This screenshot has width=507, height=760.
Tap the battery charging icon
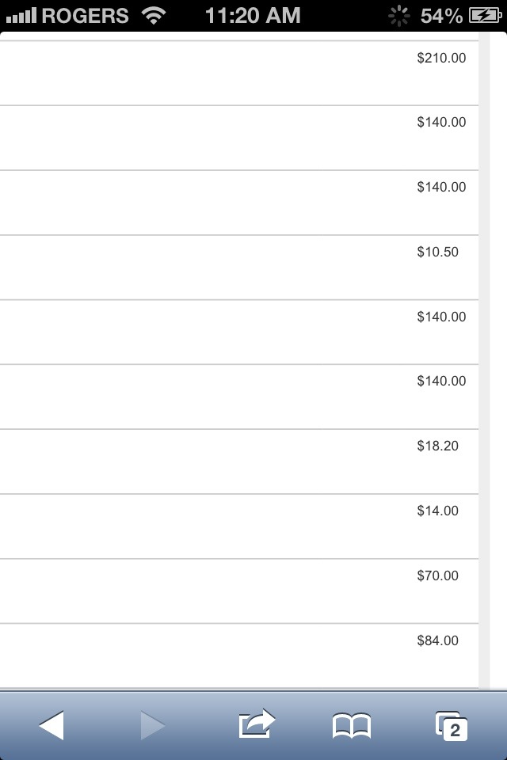click(x=485, y=16)
